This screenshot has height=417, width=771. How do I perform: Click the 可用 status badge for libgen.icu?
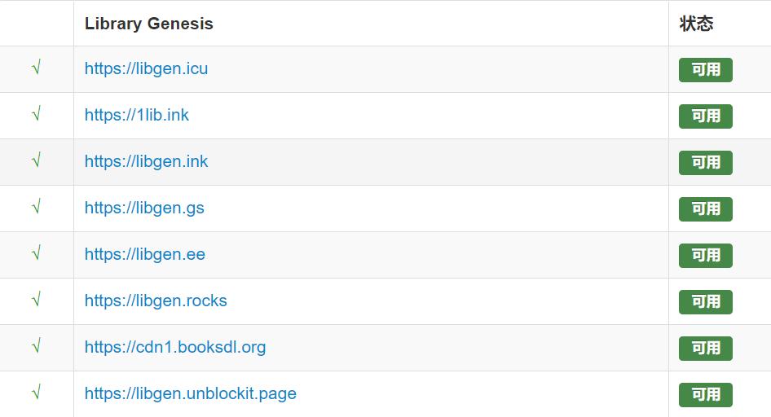pos(705,70)
